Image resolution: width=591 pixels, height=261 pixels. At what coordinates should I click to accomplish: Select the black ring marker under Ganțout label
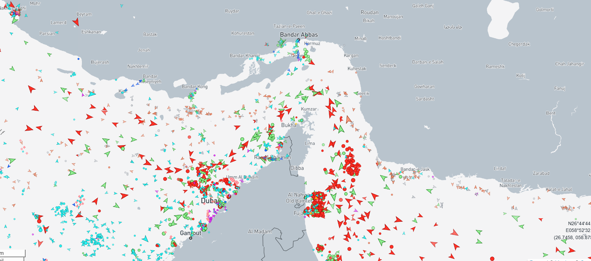(x=190, y=238)
